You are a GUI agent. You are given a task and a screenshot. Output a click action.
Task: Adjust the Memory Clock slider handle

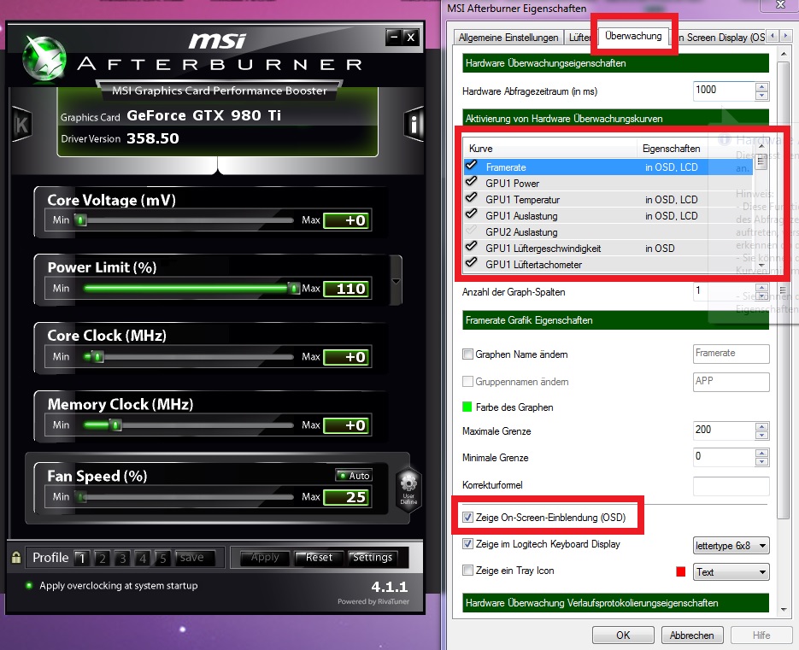pyautogui.click(x=115, y=425)
